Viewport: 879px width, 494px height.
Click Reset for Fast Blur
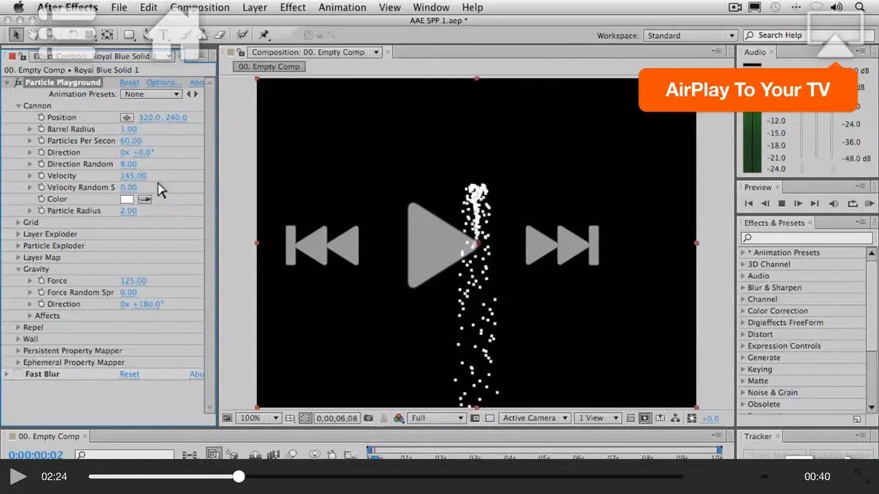[x=129, y=374]
